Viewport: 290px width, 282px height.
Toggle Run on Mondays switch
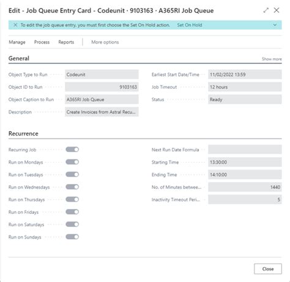pyautogui.click(x=72, y=162)
